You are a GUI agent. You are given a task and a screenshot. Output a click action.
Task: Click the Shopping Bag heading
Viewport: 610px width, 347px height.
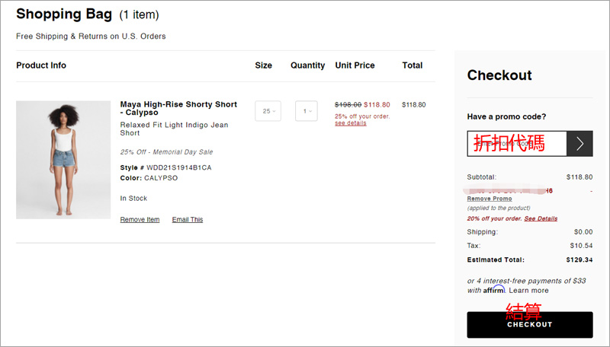64,14
